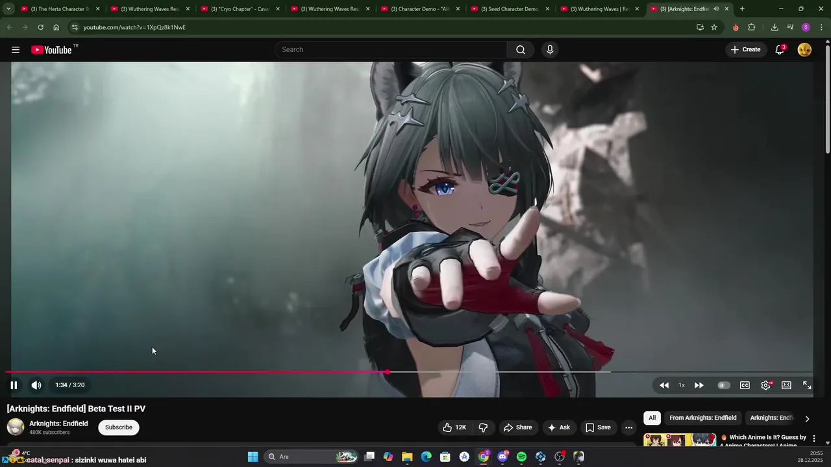This screenshot has width=831, height=467.
Task: Open the Which Anime Is It video thumbnail
Action: point(680,440)
